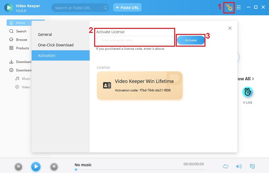Click the license ID card icon

pyautogui.click(x=107, y=85)
